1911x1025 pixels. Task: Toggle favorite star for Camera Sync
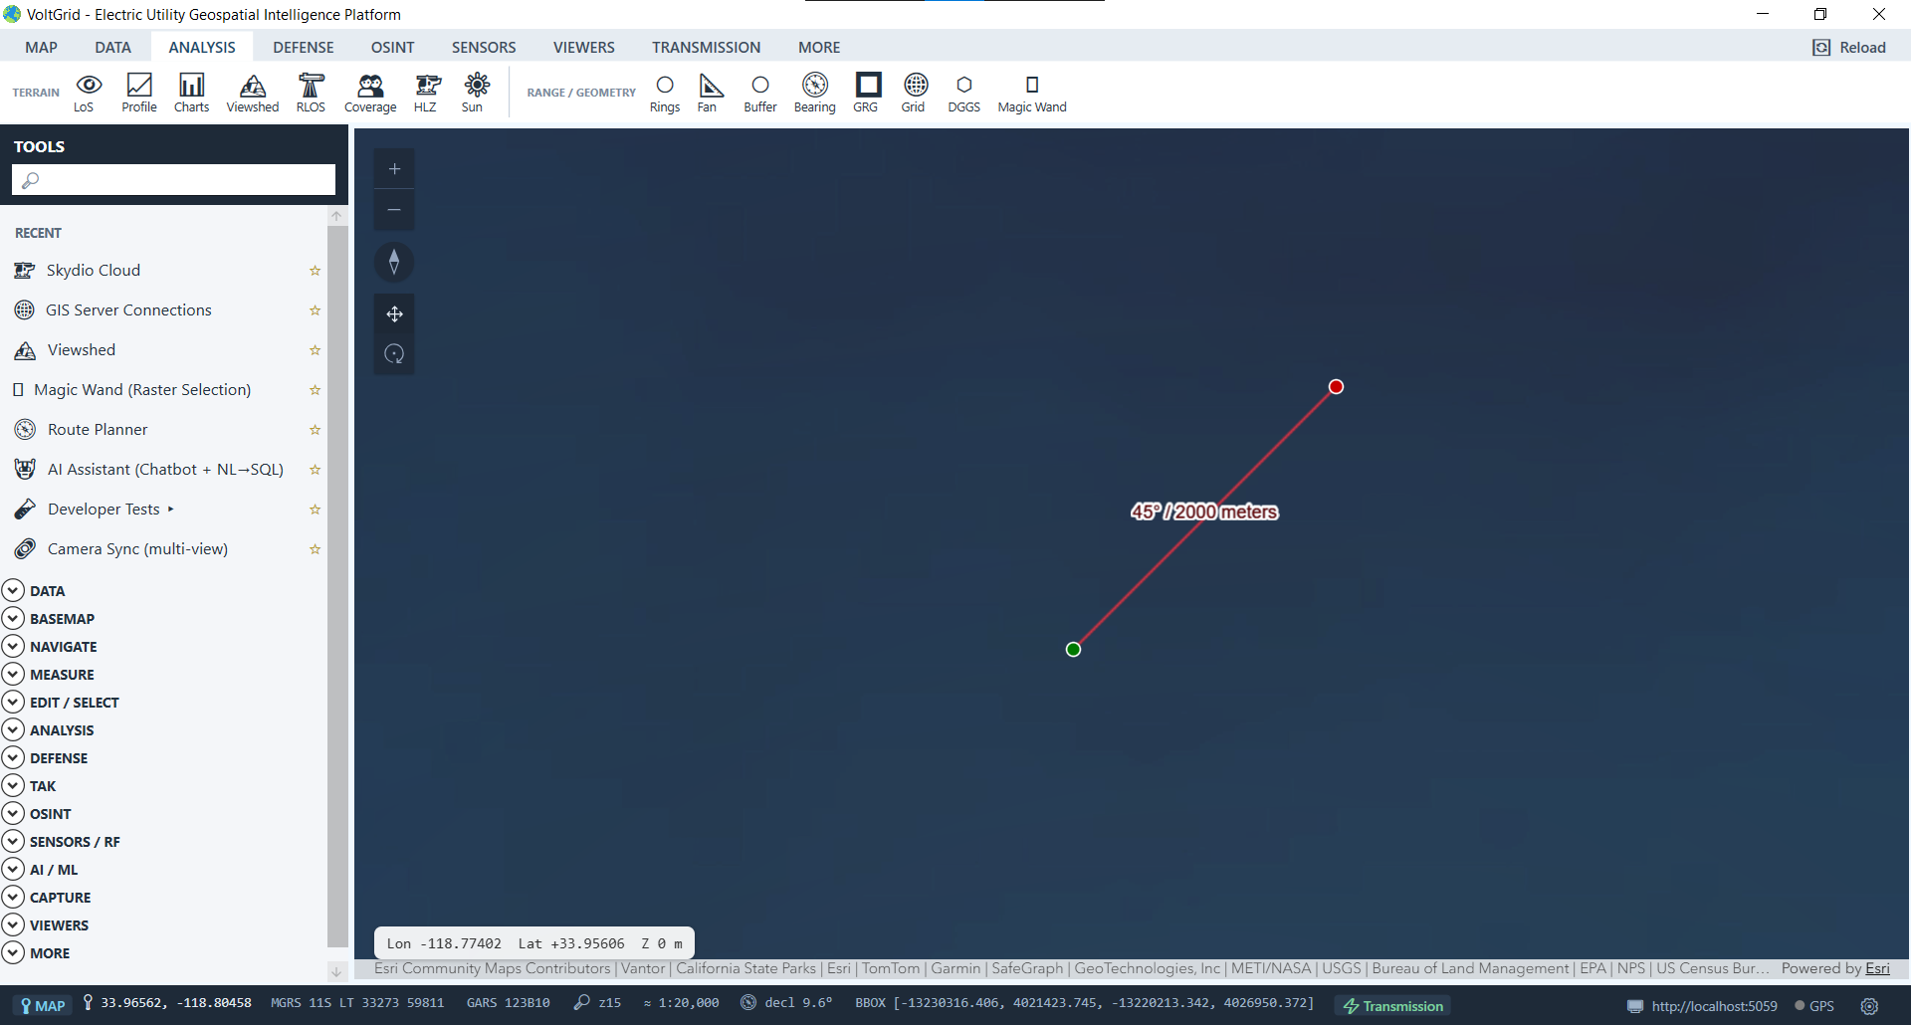pyautogui.click(x=316, y=549)
